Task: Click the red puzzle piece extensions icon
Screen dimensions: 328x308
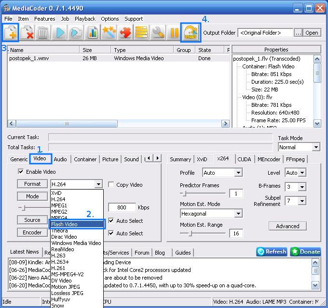Action: pos(125,33)
